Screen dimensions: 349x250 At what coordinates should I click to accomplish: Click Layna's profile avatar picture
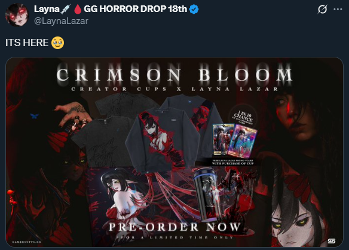click(x=17, y=15)
